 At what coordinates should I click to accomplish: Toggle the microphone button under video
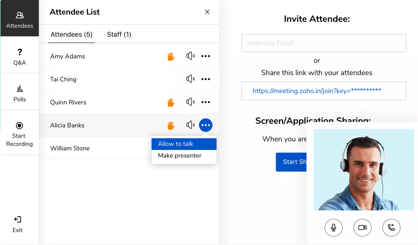pos(333,228)
